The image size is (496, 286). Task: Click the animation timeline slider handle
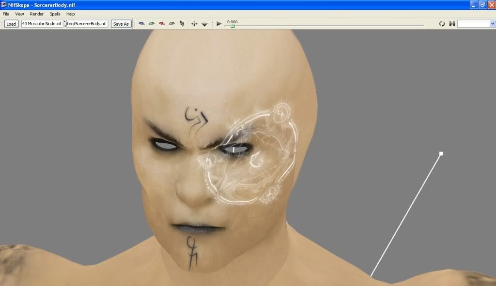coord(232,26)
